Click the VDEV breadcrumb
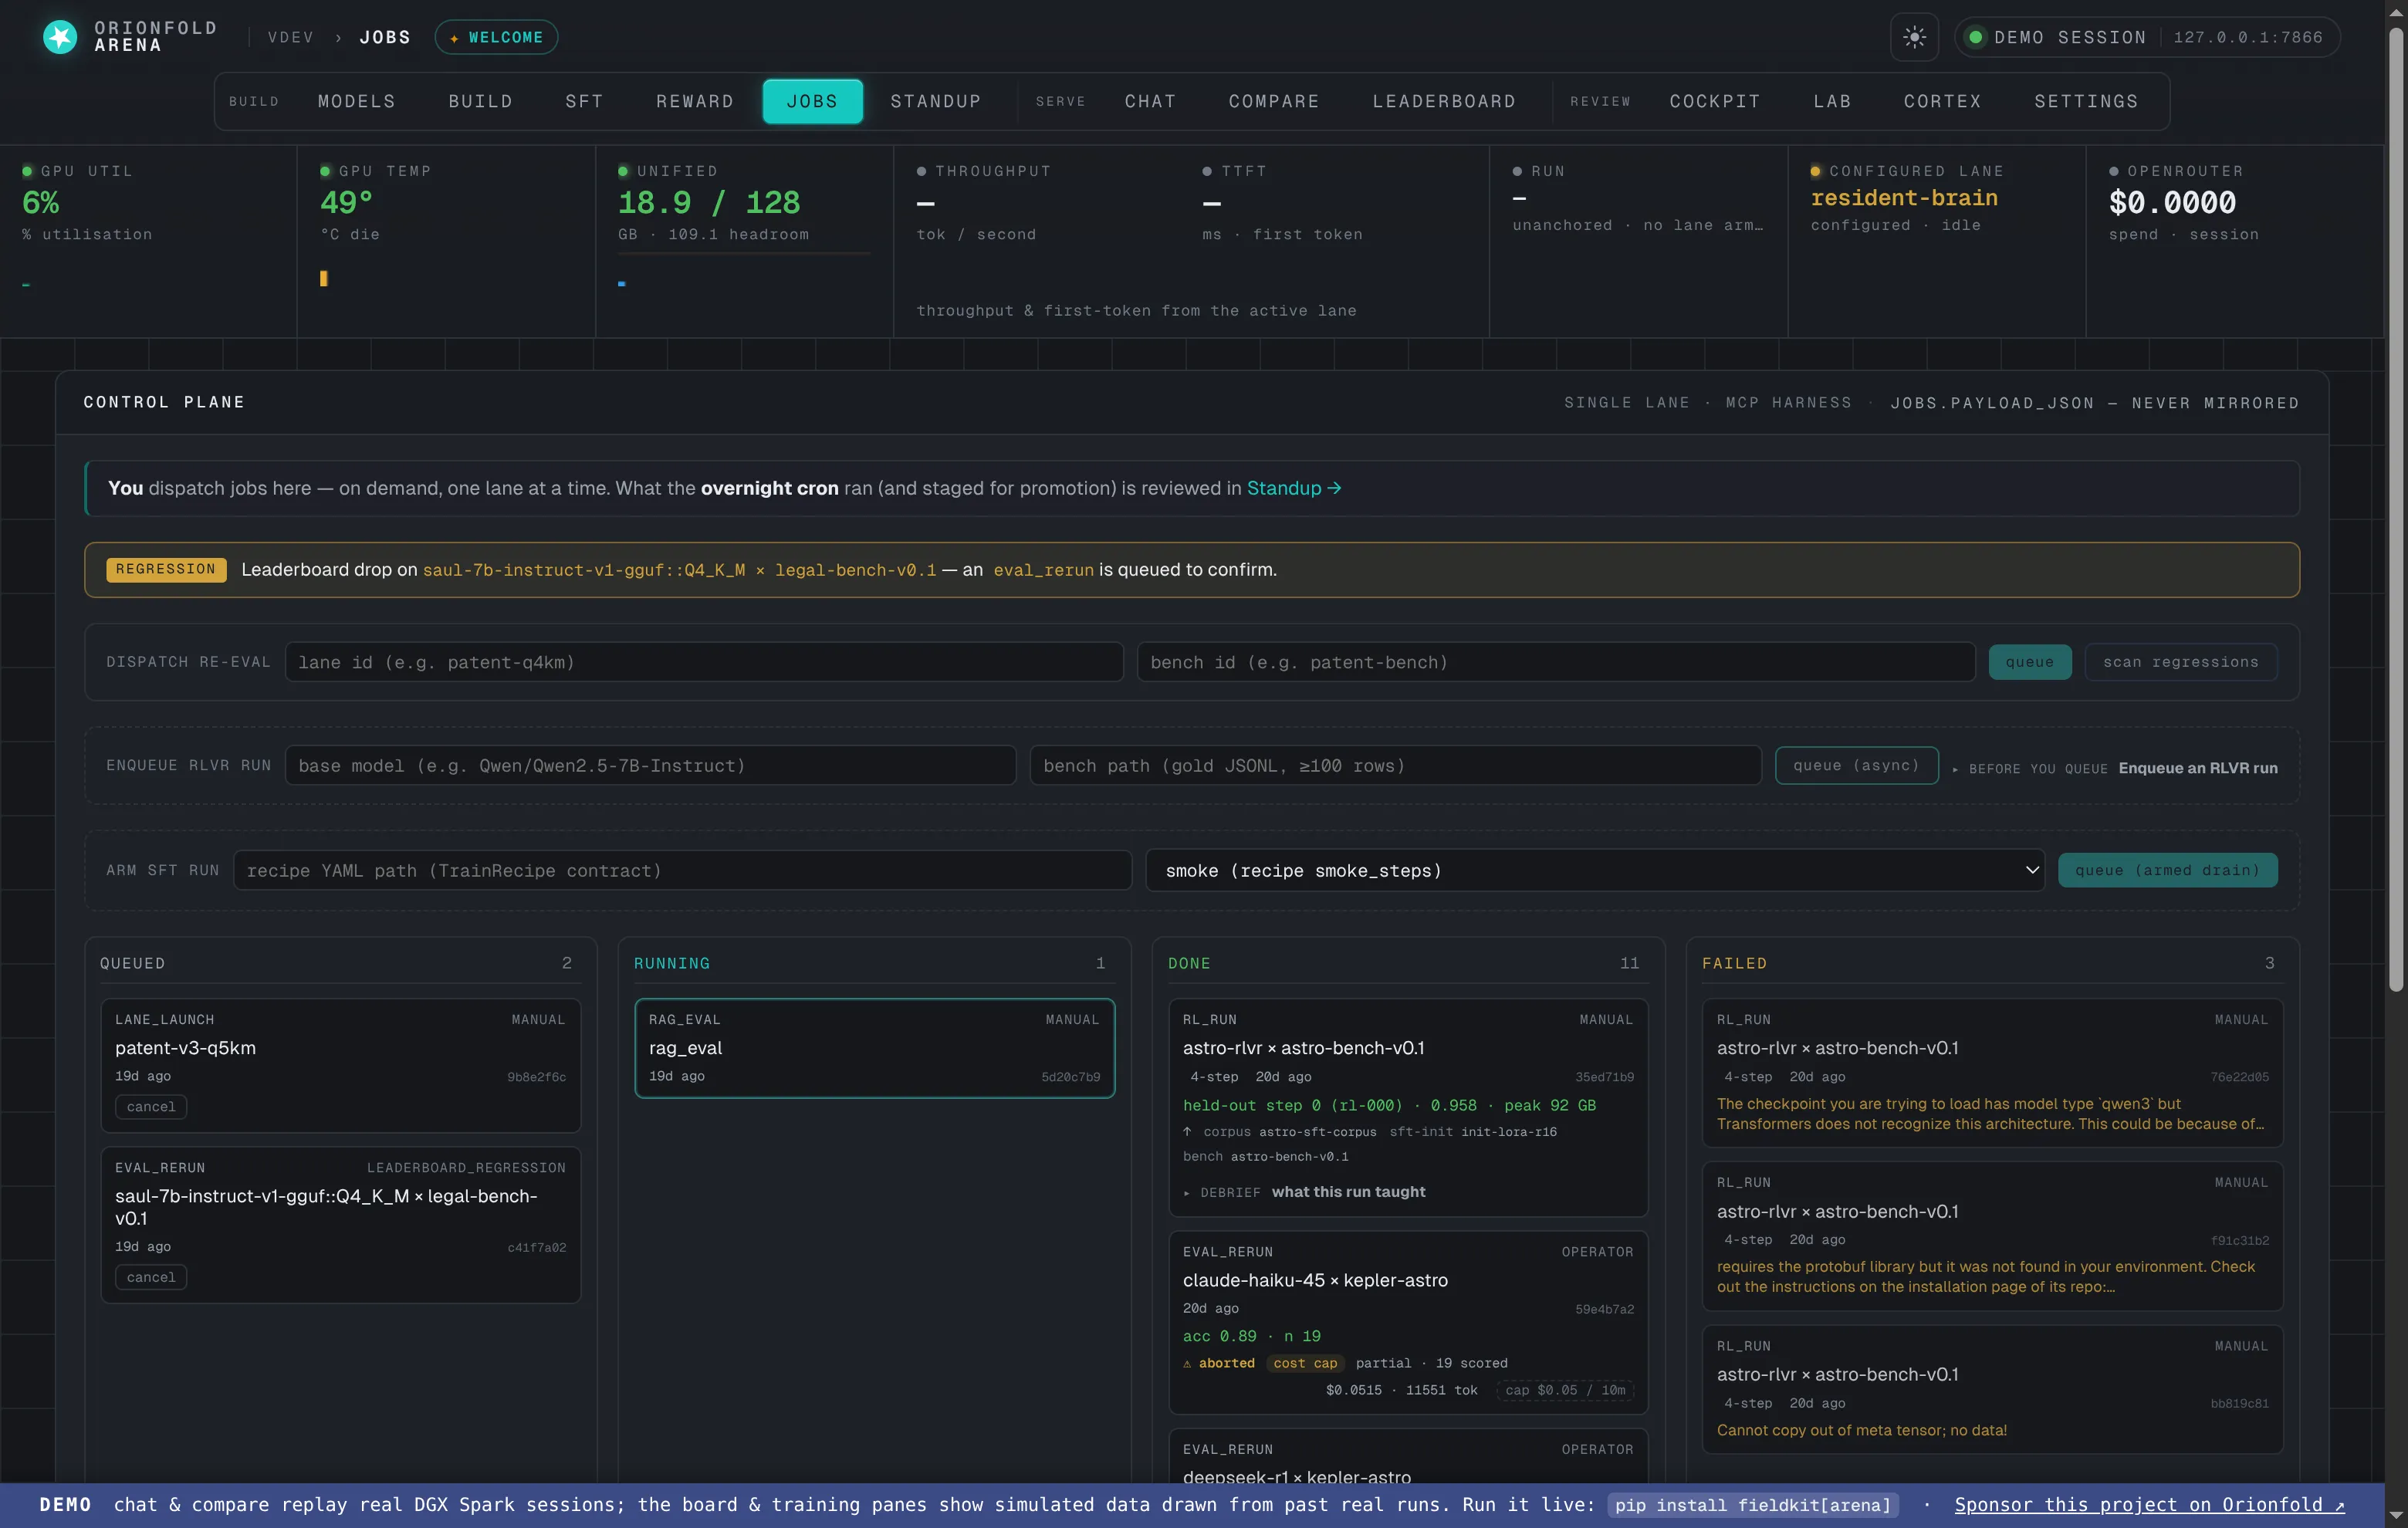Image resolution: width=2408 pixels, height=1528 pixels. pos(291,37)
